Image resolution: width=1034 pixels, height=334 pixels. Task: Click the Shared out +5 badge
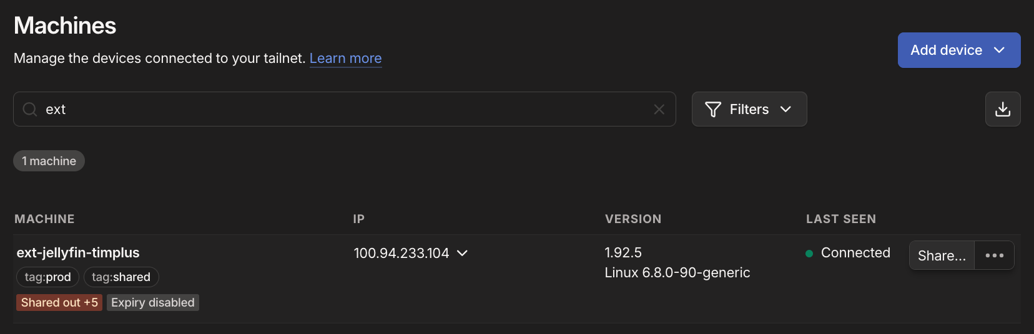[59, 303]
